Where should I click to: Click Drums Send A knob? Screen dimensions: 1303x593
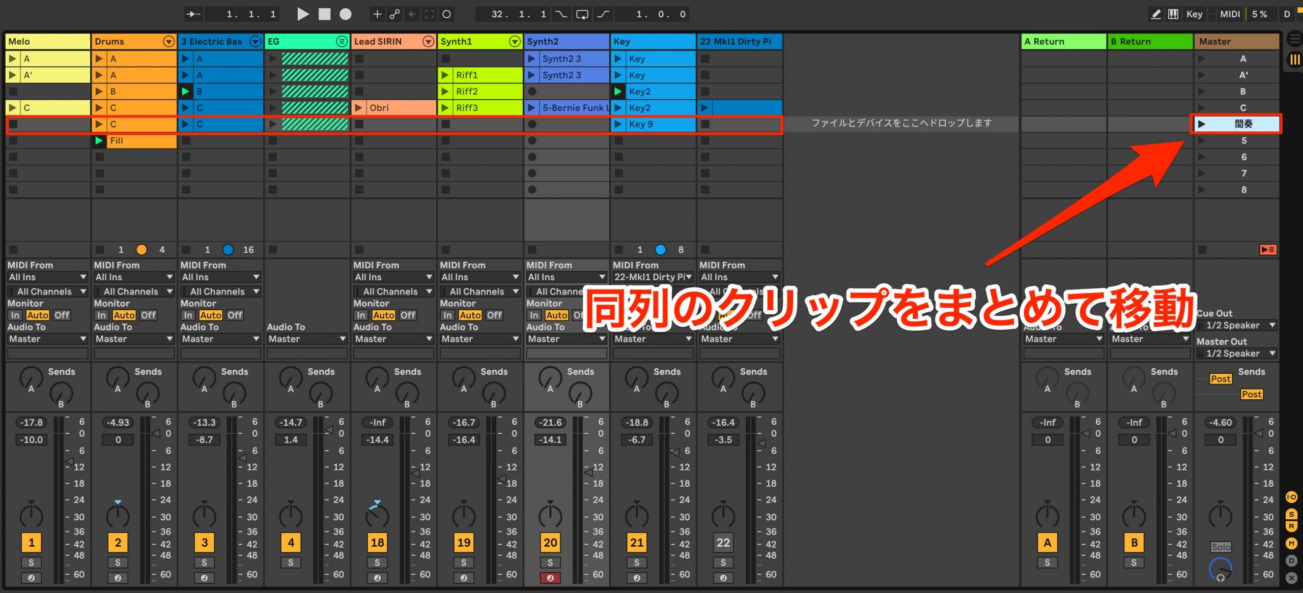pyautogui.click(x=118, y=379)
